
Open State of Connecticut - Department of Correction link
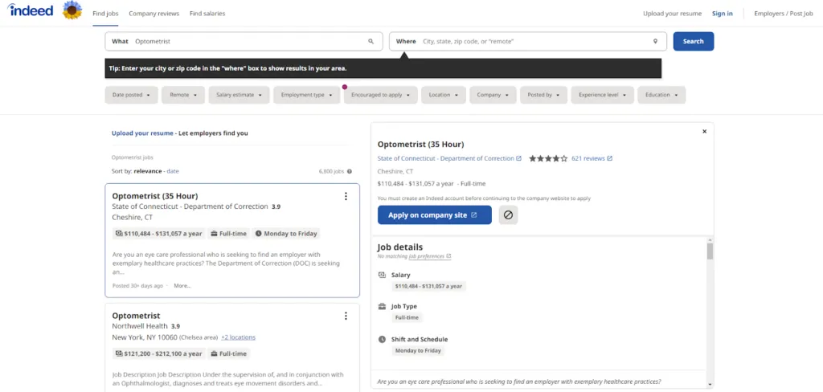pyautogui.click(x=445, y=158)
